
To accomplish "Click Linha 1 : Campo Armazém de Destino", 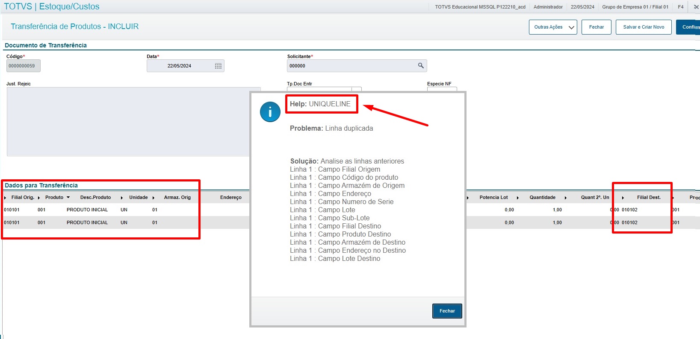I will click(x=348, y=242).
